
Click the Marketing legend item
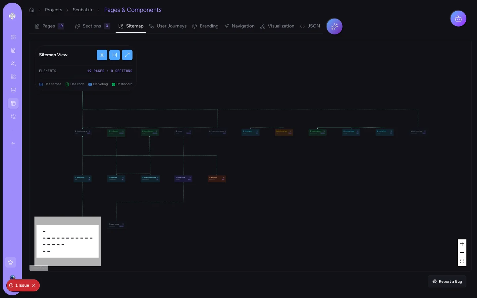(x=98, y=84)
